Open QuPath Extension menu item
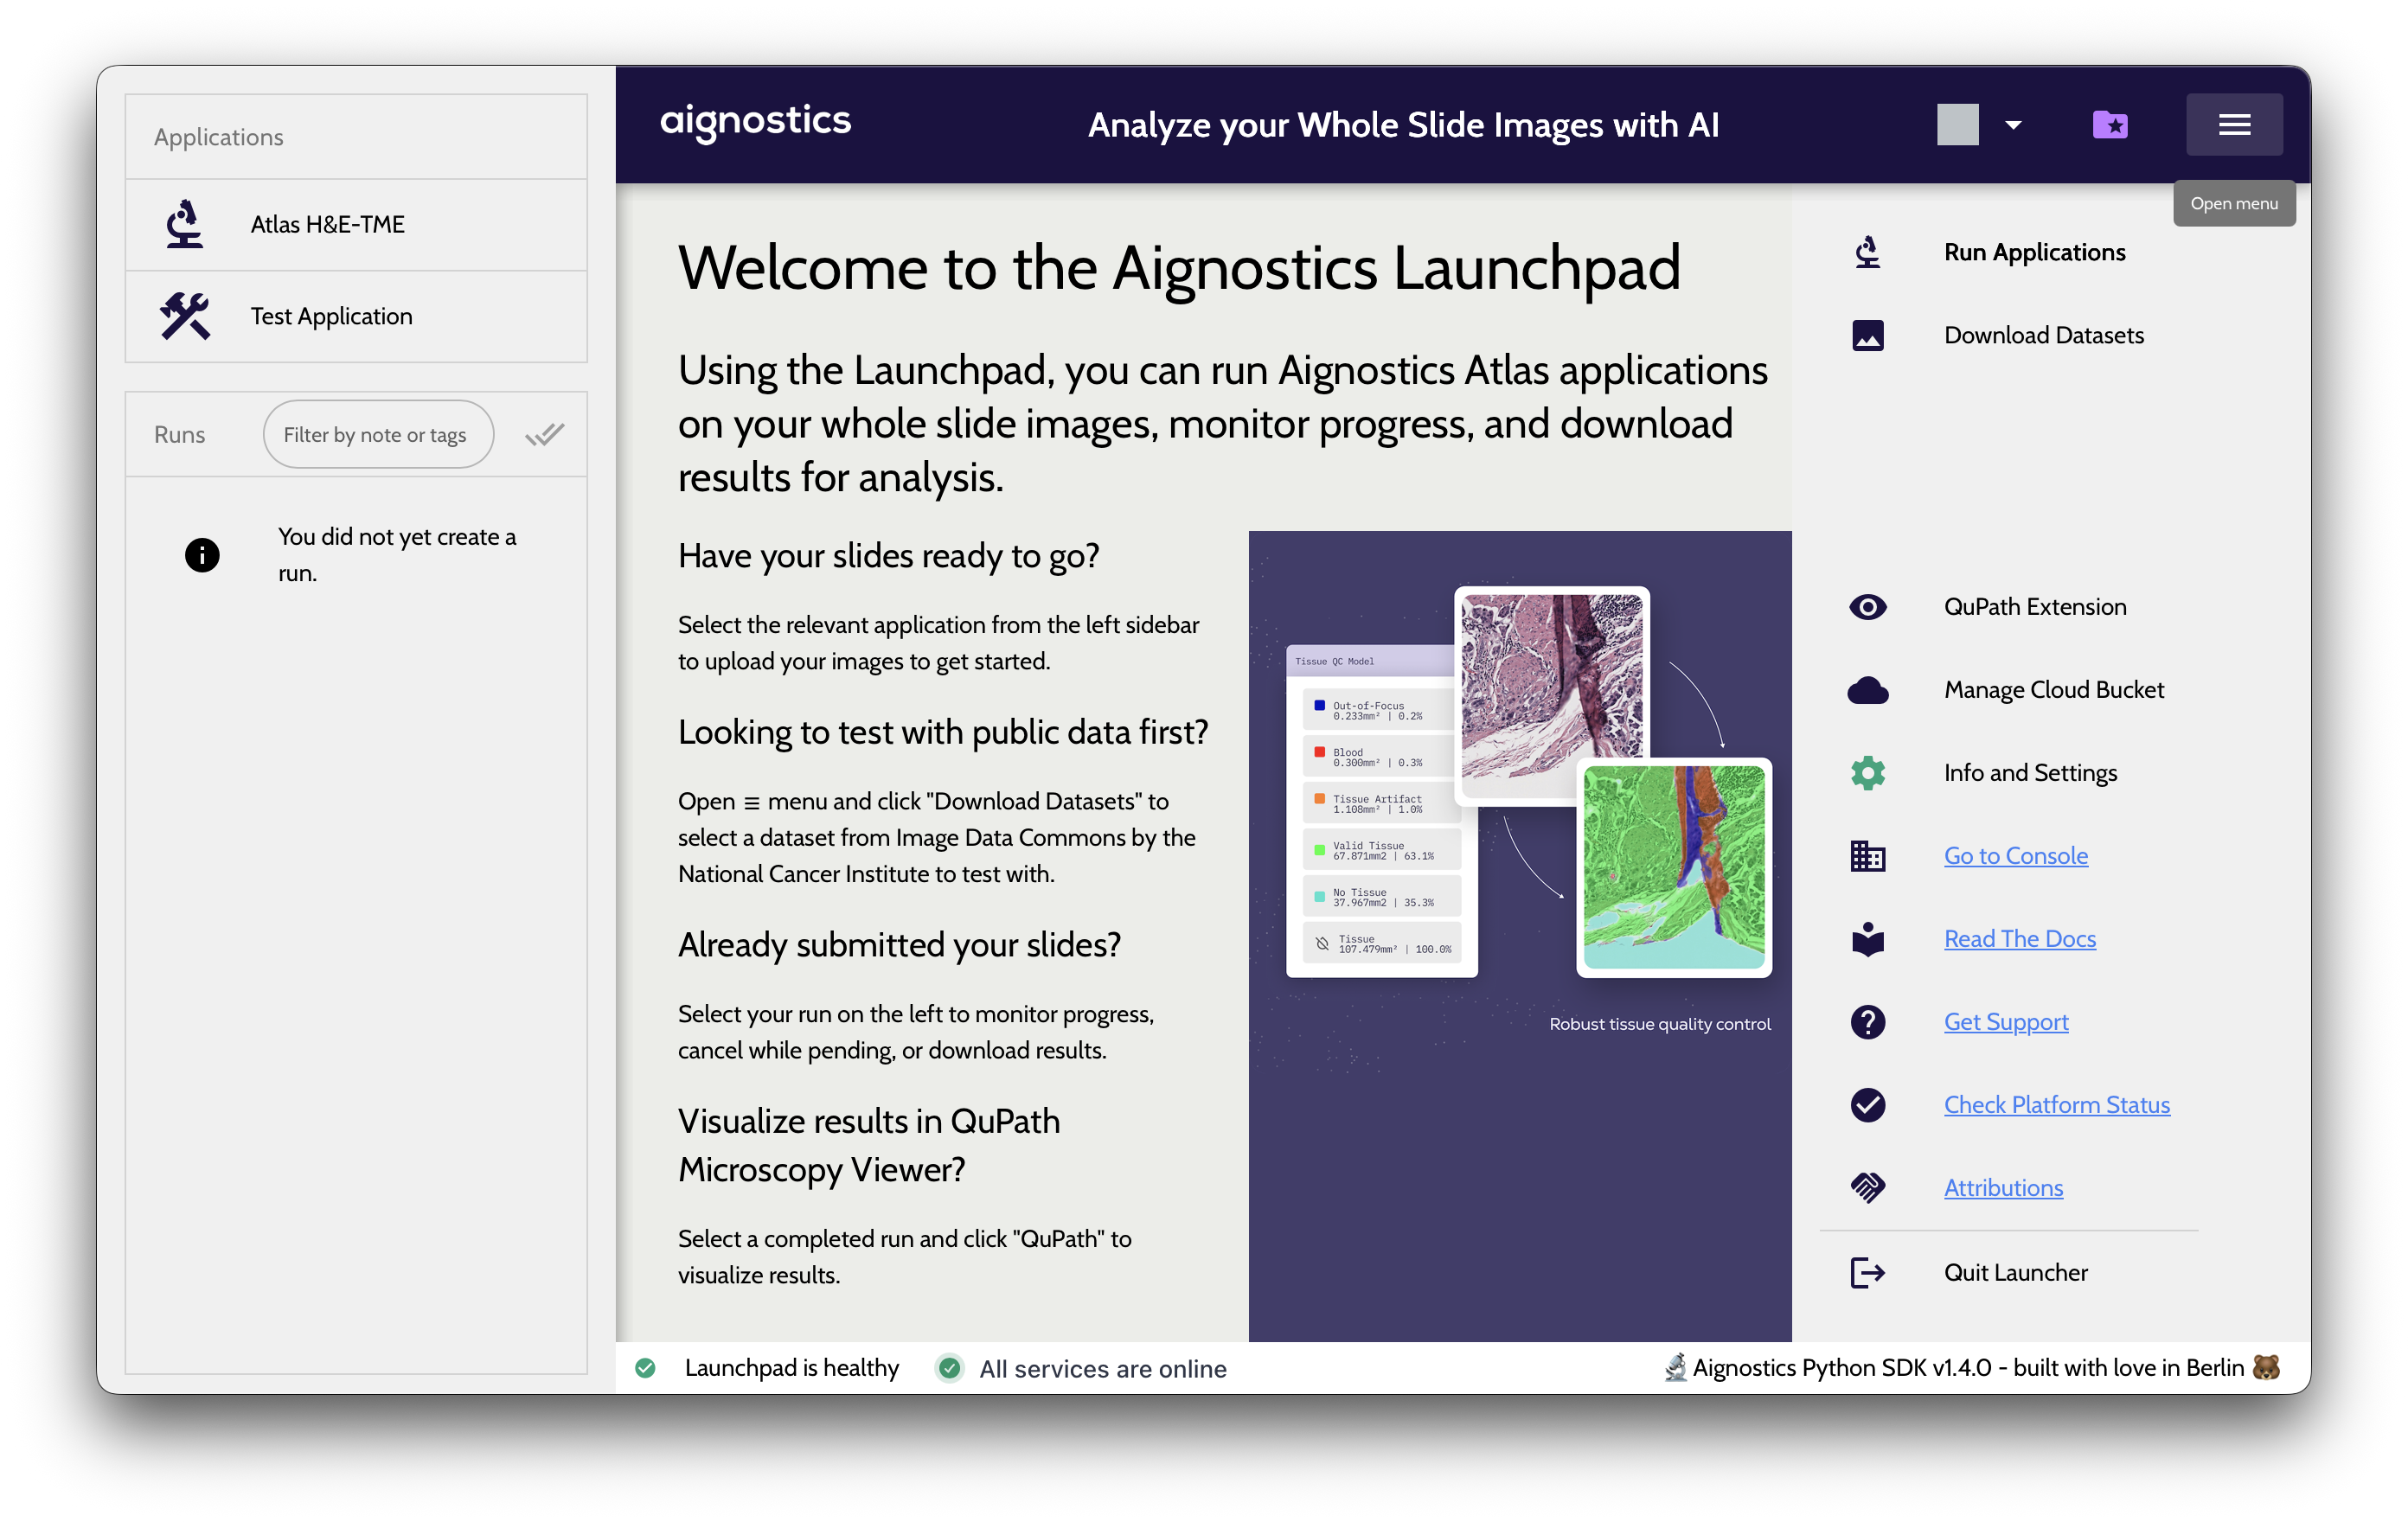 click(2034, 606)
